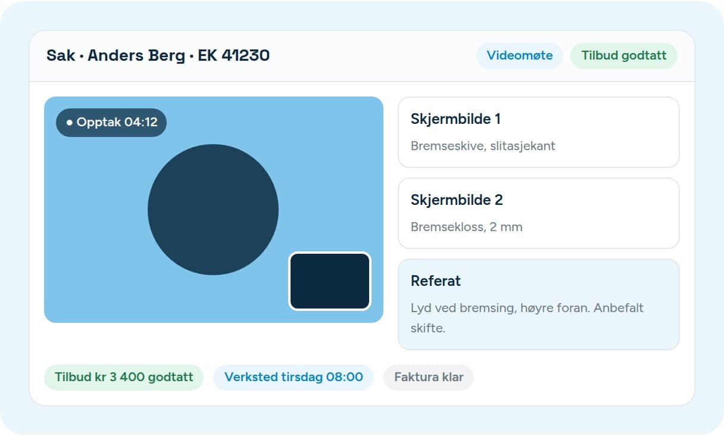Click the Videomøte badge in header
The height and width of the screenshot is (436, 724).
[519, 56]
